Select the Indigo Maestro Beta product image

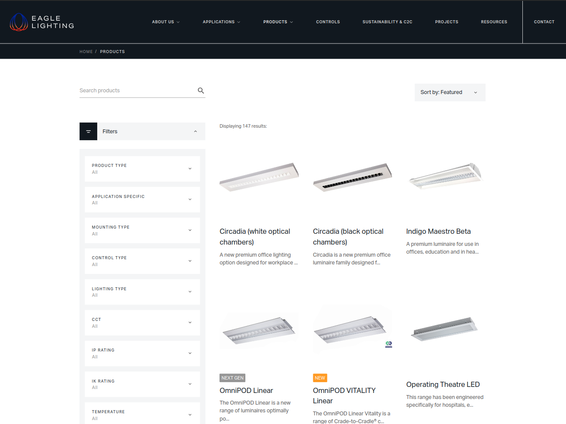point(445,176)
